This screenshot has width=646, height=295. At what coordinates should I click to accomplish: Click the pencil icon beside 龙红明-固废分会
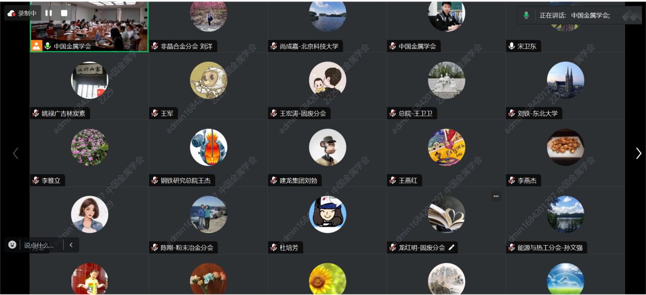[451, 248]
